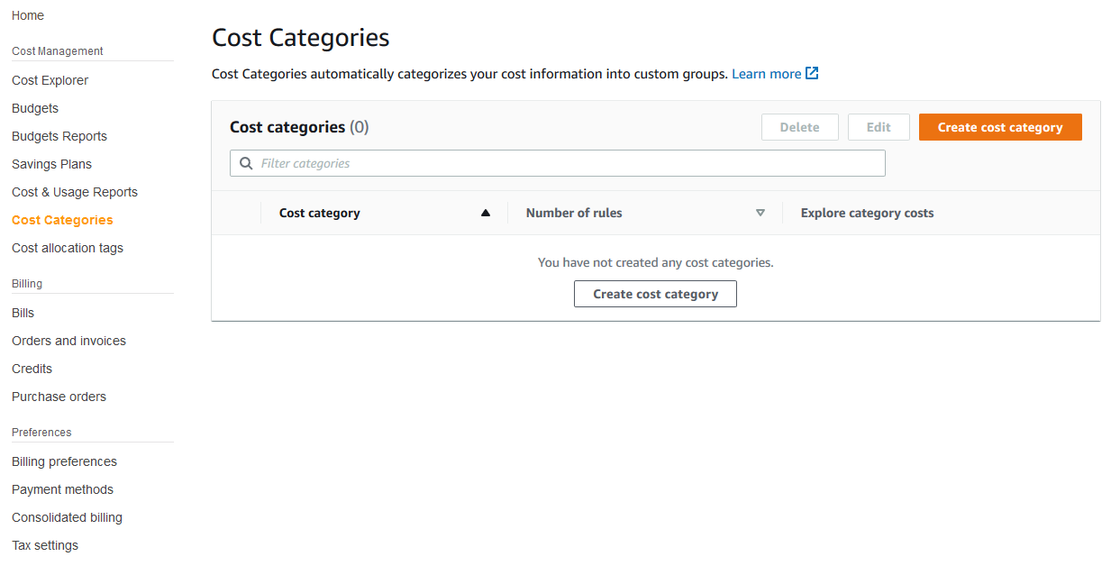Click the Edit button
The width and height of the screenshot is (1120, 584).
[x=879, y=127]
